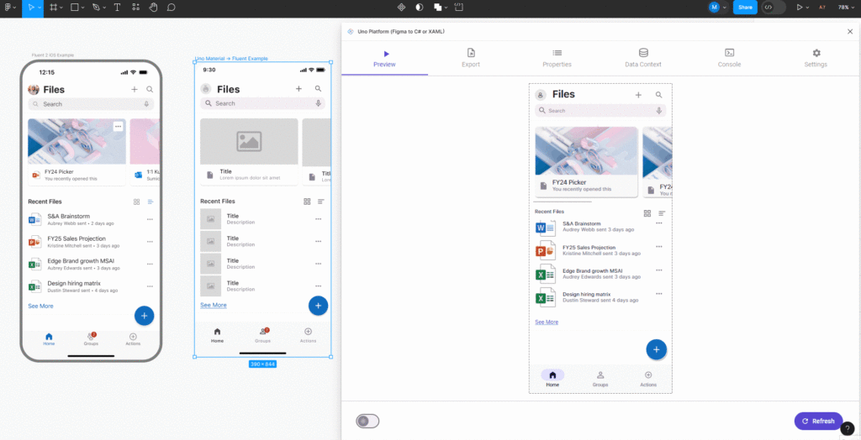Click grid view icon beside Recent Files in preview

click(x=647, y=213)
